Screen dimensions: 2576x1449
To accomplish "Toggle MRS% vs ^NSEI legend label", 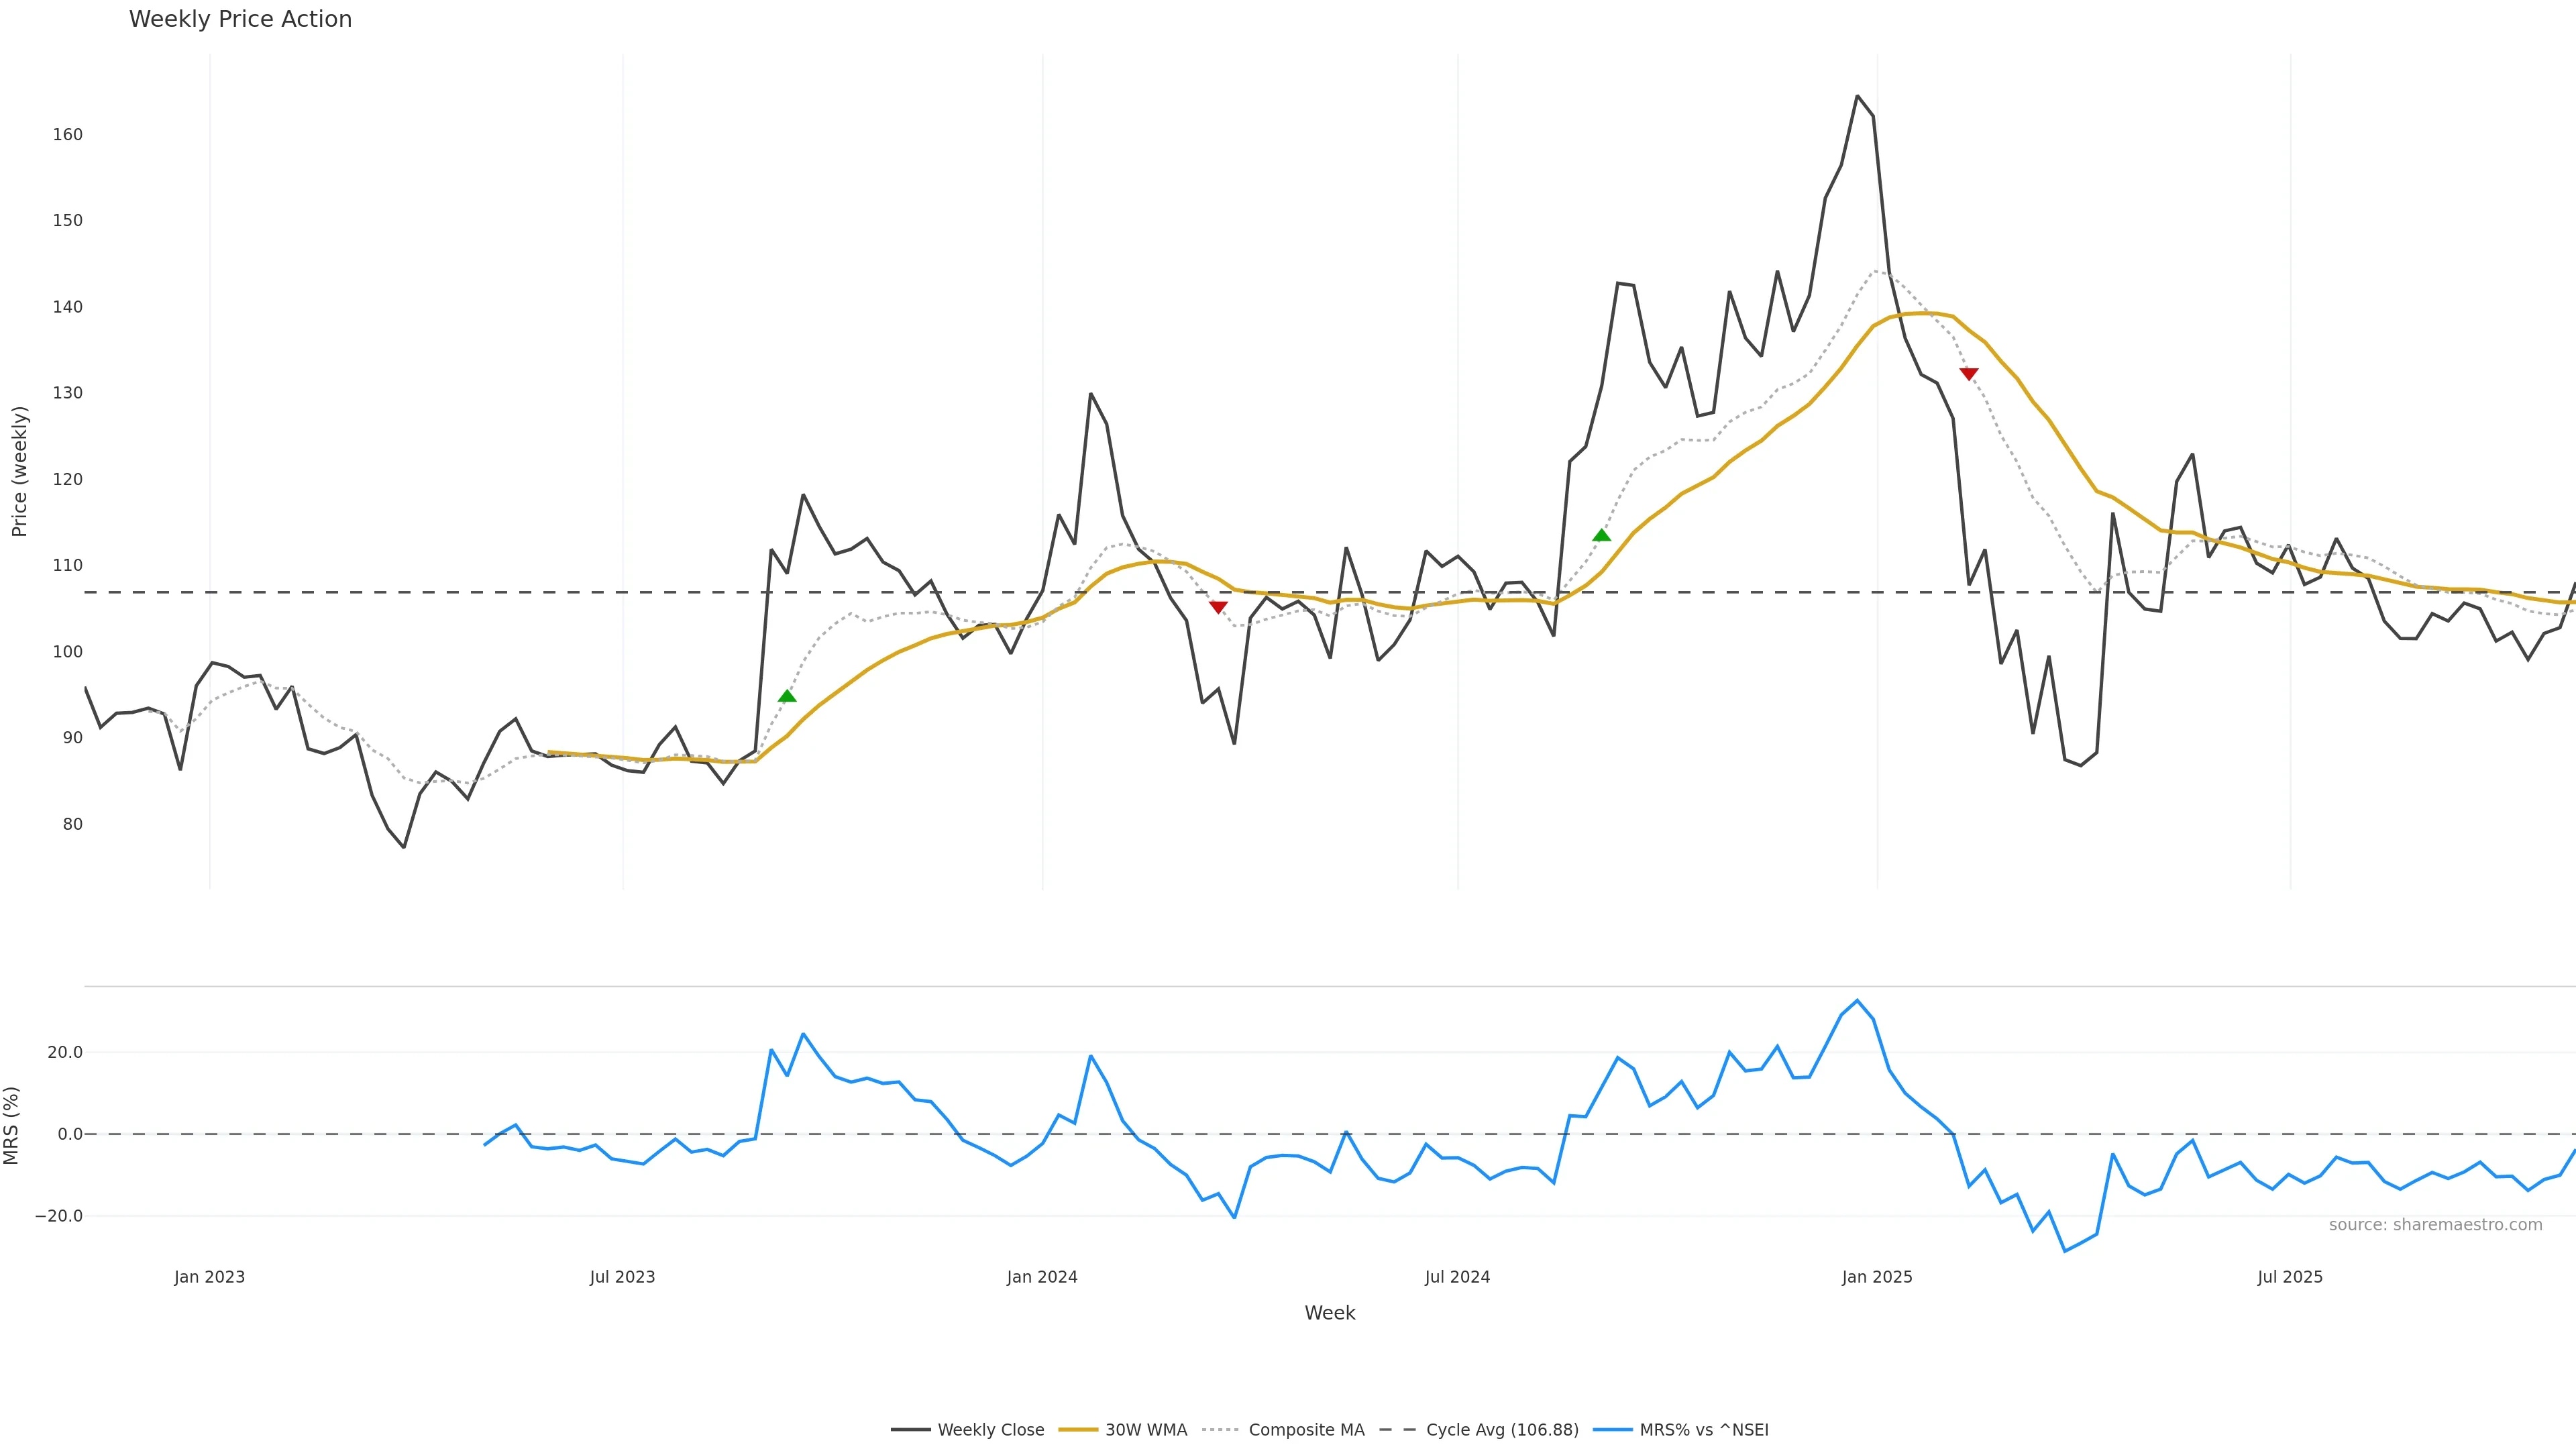I will point(1704,1430).
